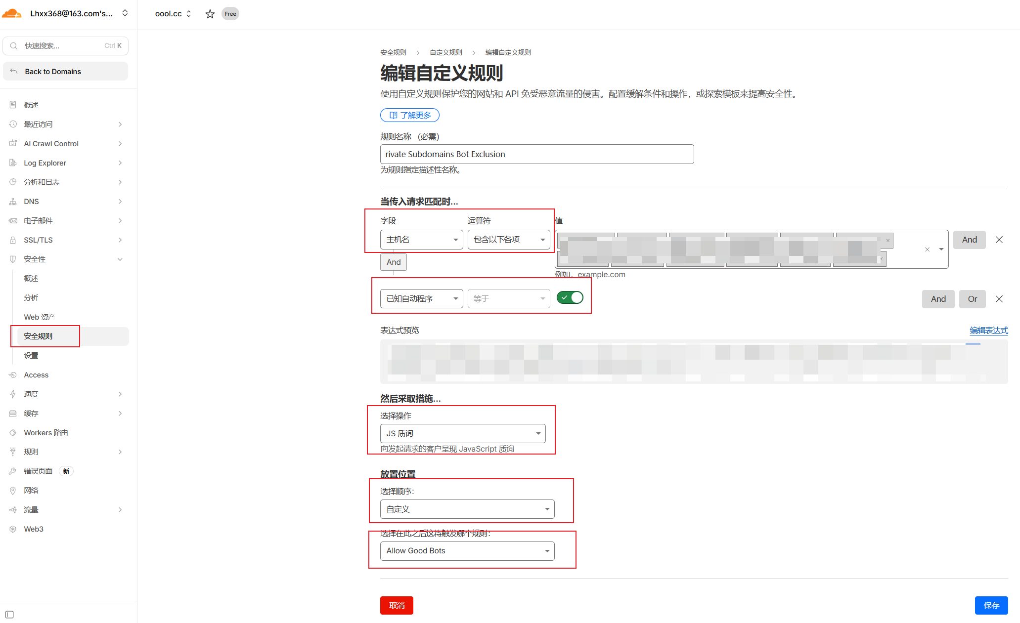
Task: Select 安全规则 in the security menu
Action: [38, 336]
